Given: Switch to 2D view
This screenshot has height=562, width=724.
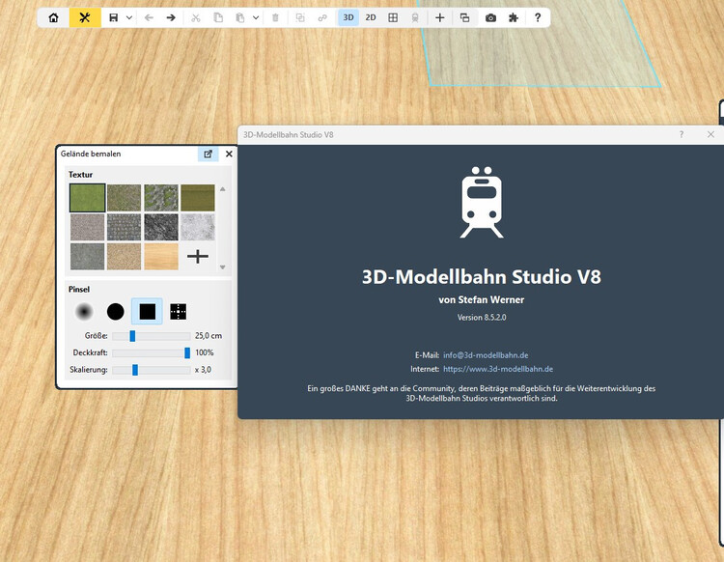Looking at the screenshot, I should [x=371, y=18].
